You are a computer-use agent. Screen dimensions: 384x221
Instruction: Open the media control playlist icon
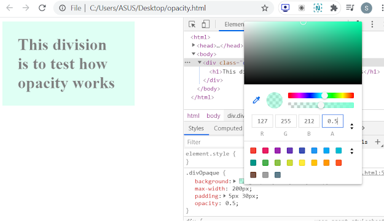pyautogui.click(x=350, y=8)
